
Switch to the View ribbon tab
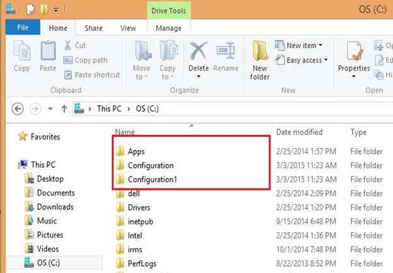pyautogui.click(x=128, y=28)
